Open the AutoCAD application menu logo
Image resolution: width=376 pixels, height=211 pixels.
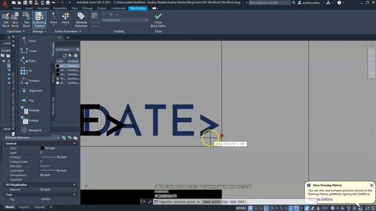tap(5, 4)
